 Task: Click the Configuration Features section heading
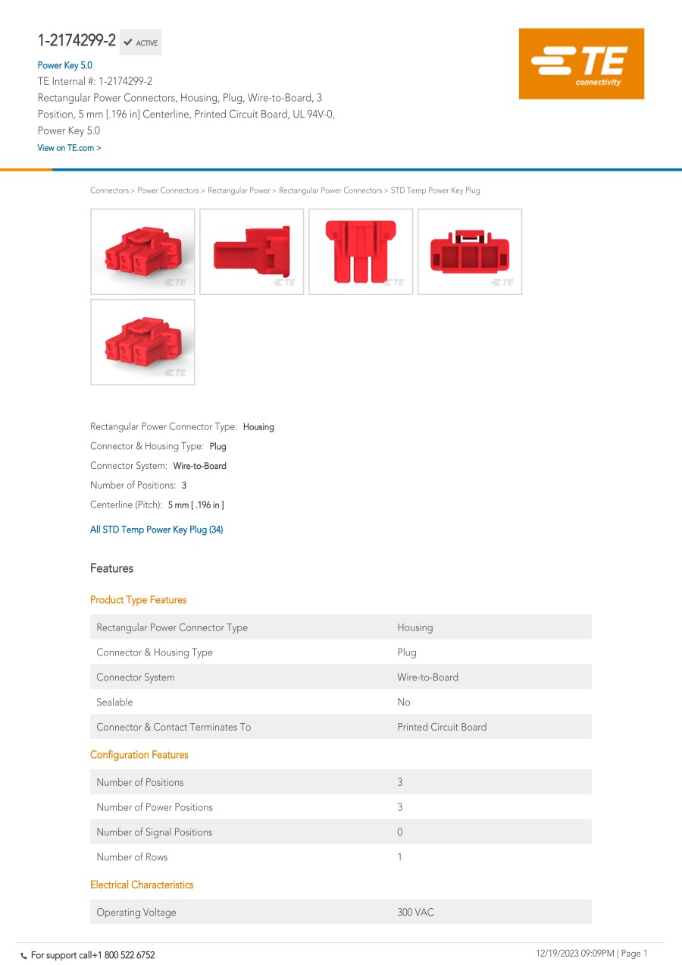click(139, 755)
